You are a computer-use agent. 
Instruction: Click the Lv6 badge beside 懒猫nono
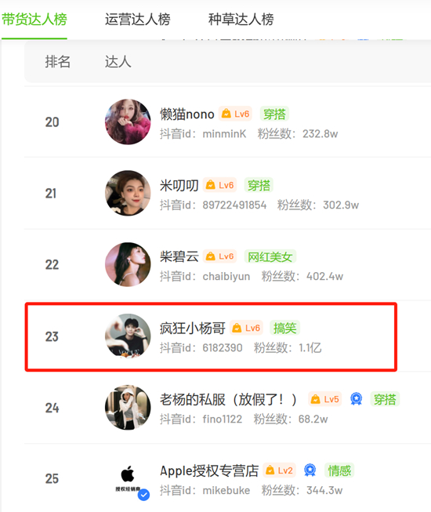tap(235, 114)
